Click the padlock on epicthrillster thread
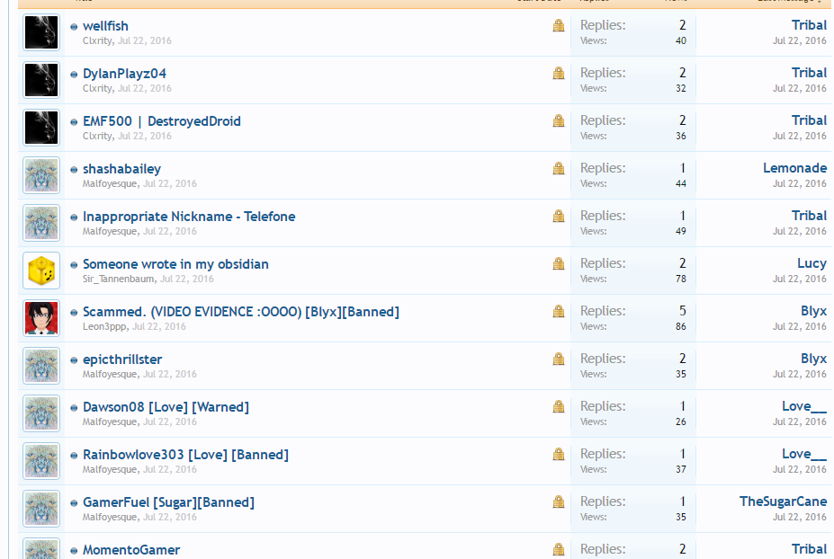The height and width of the screenshot is (559, 834). coord(559,359)
